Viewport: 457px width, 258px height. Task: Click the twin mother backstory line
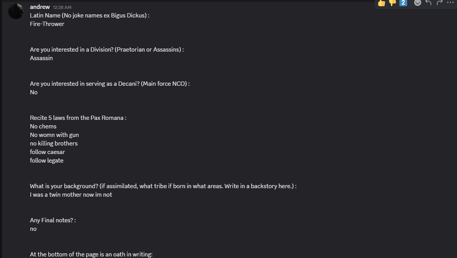(x=71, y=195)
